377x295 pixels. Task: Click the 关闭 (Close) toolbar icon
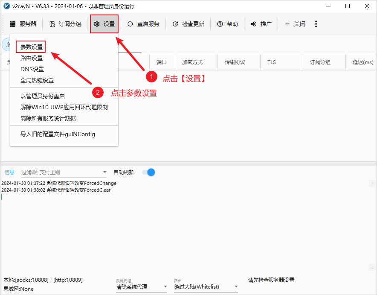pos(295,24)
